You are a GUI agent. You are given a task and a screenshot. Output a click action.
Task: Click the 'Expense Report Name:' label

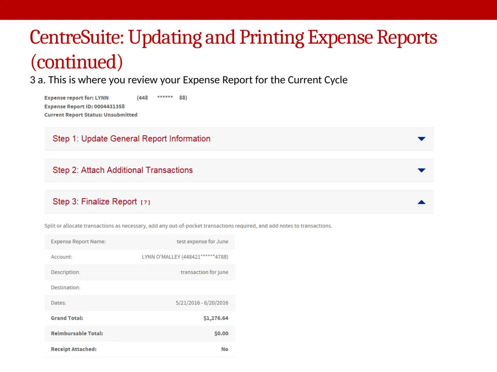pyautogui.click(x=78, y=241)
